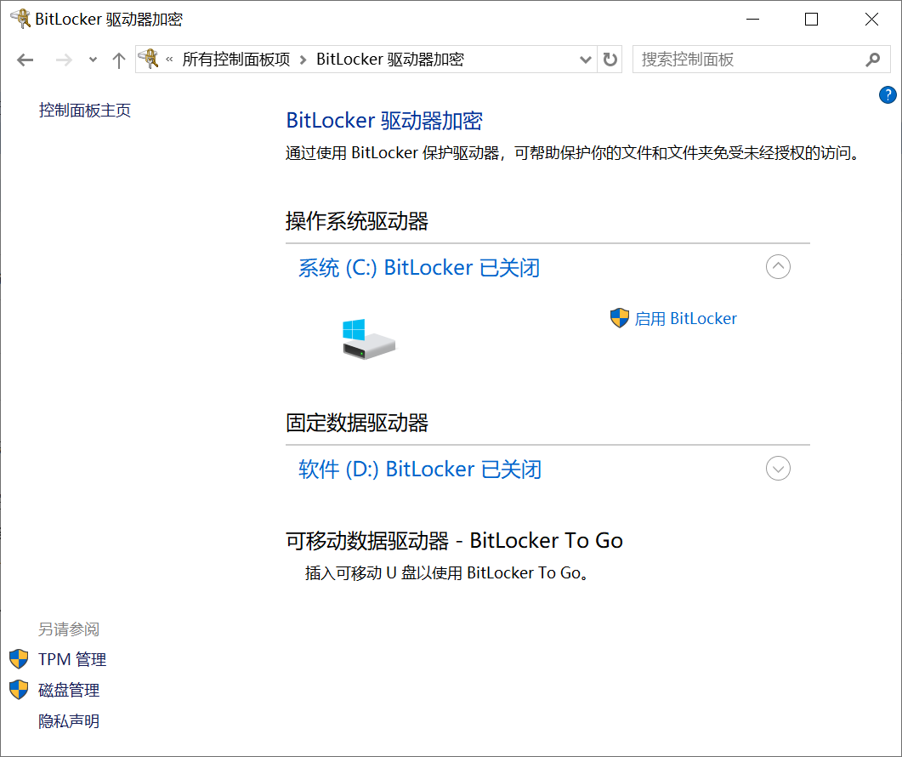Viewport: 902px width, 757px height.
Task: Collapse the 系统 (C:) drive section
Action: [778, 267]
